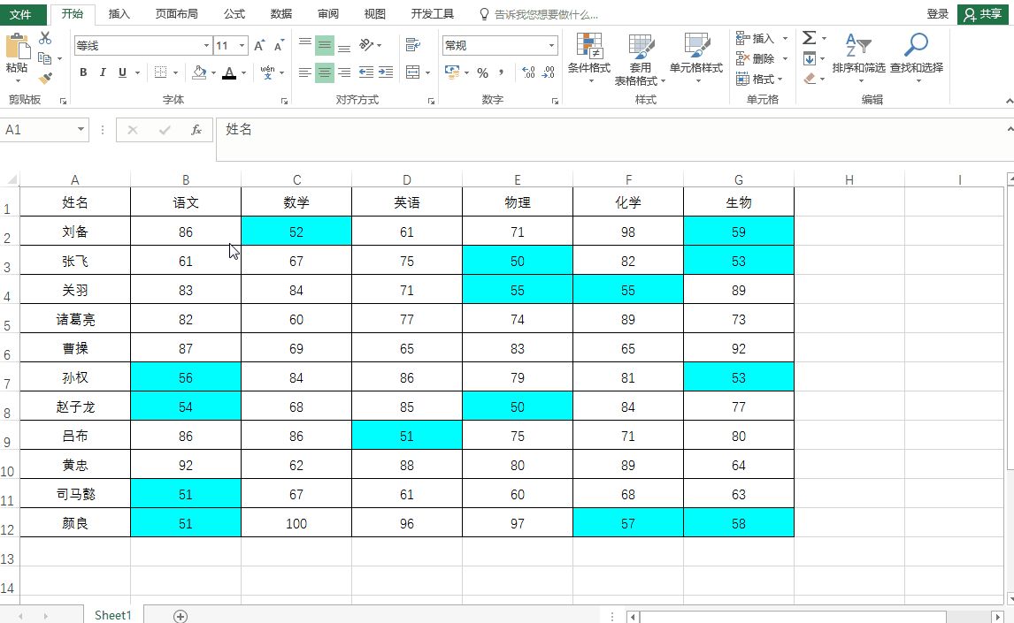Click the Merge and Center icon
The width and height of the screenshot is (1014, 623).
[412, 72]
